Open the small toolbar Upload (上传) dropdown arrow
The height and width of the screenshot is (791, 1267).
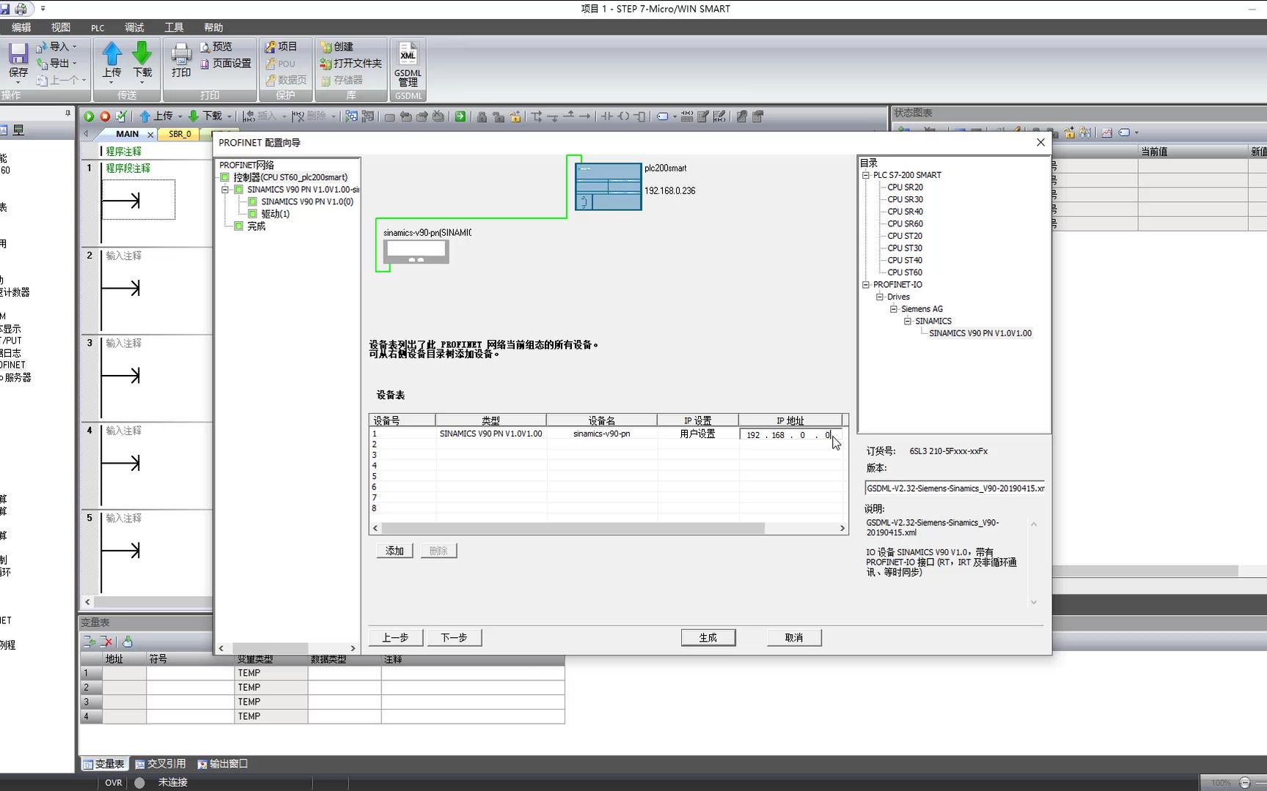180,116
